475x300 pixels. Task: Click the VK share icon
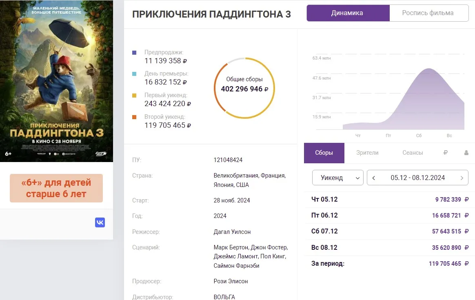tap(100, 222)
